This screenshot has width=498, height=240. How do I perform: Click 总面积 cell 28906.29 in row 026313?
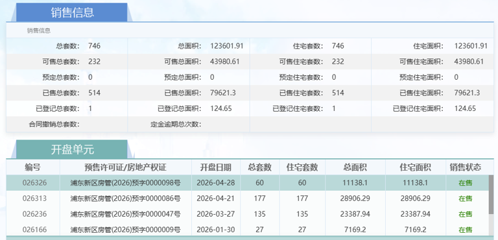coord(355,198)
